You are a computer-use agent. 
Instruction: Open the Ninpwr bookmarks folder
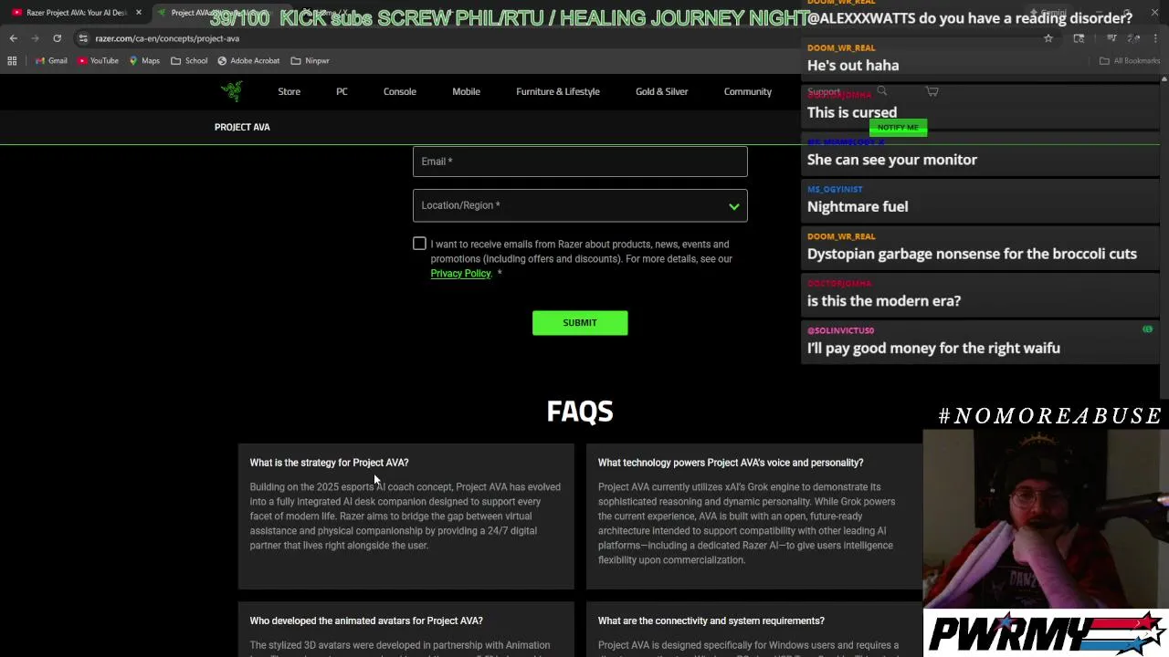(310, 61)
